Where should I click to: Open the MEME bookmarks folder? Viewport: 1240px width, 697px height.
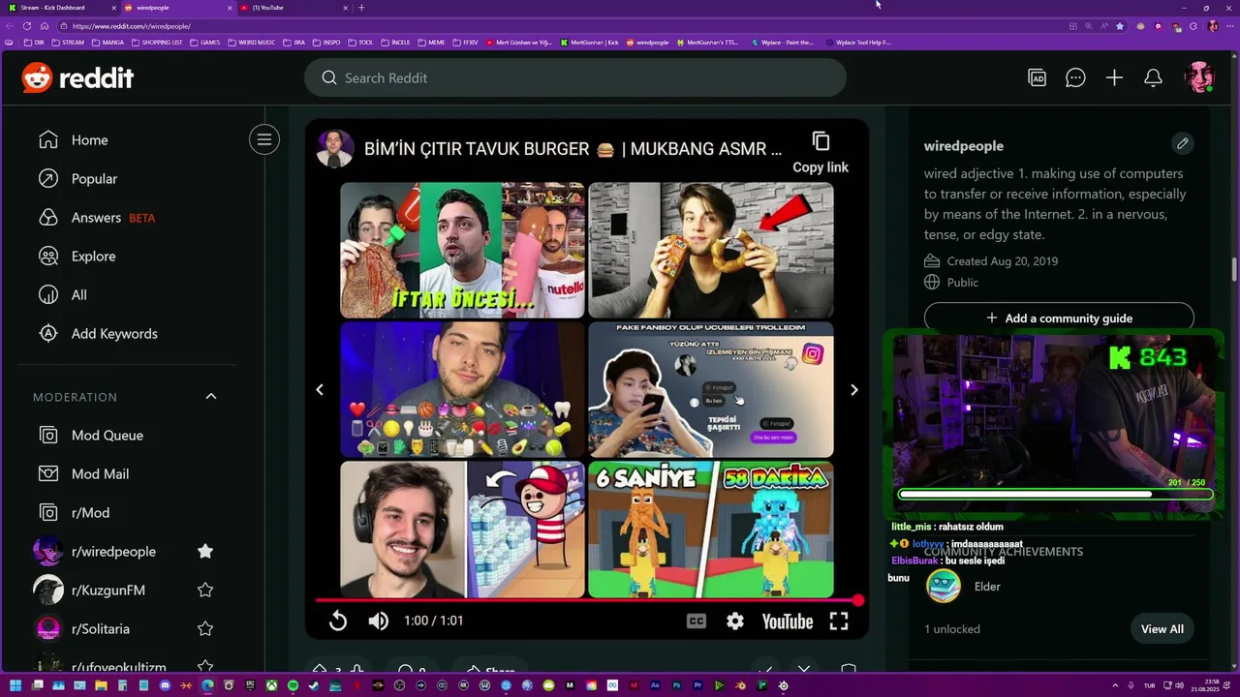click(430, 43)
